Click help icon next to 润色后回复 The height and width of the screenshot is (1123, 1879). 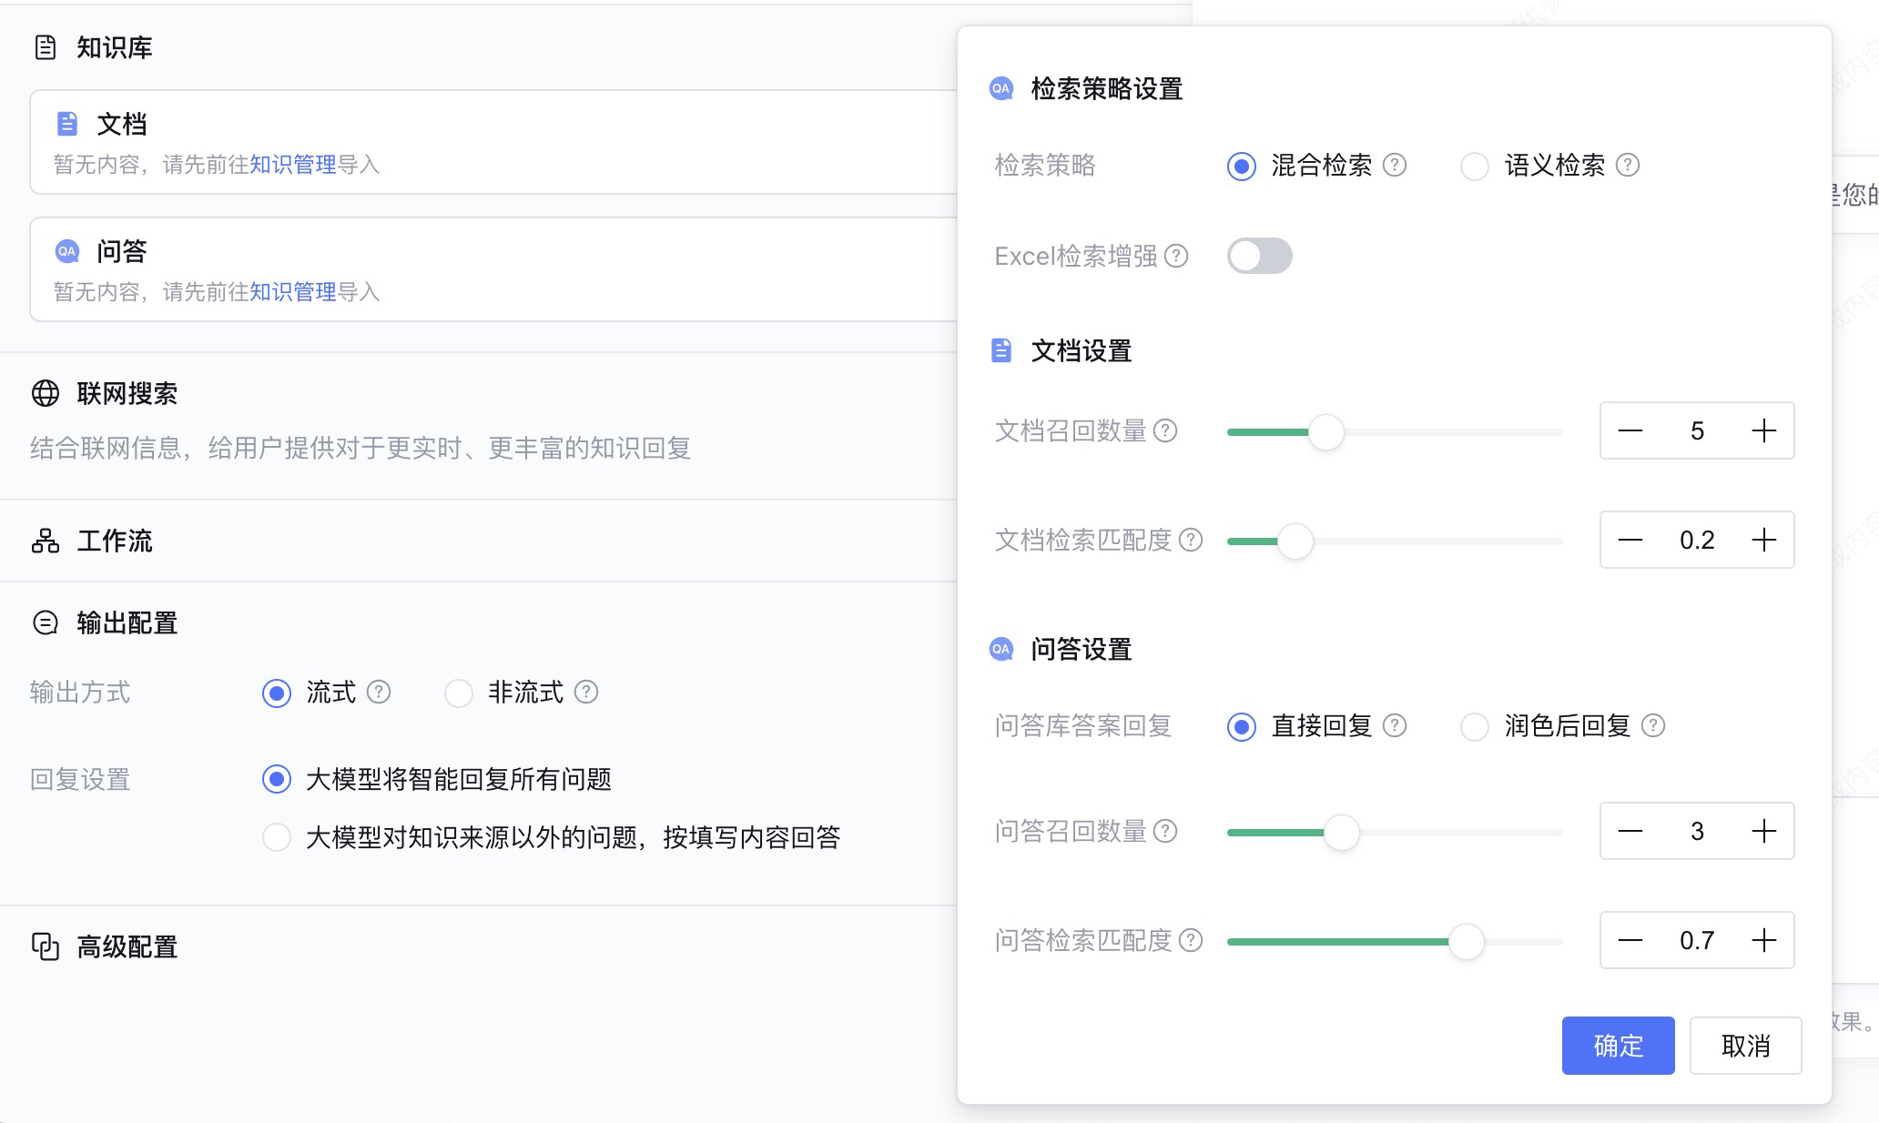tap(1652, 725)
